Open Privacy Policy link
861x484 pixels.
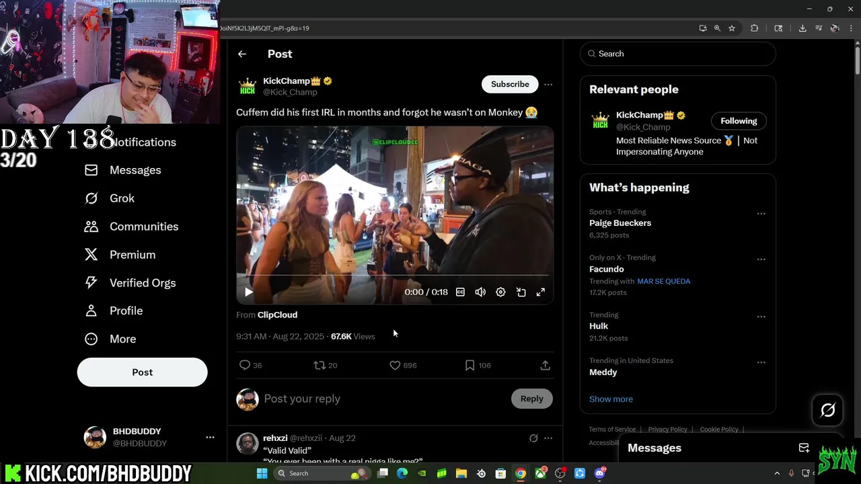(667, 430)
